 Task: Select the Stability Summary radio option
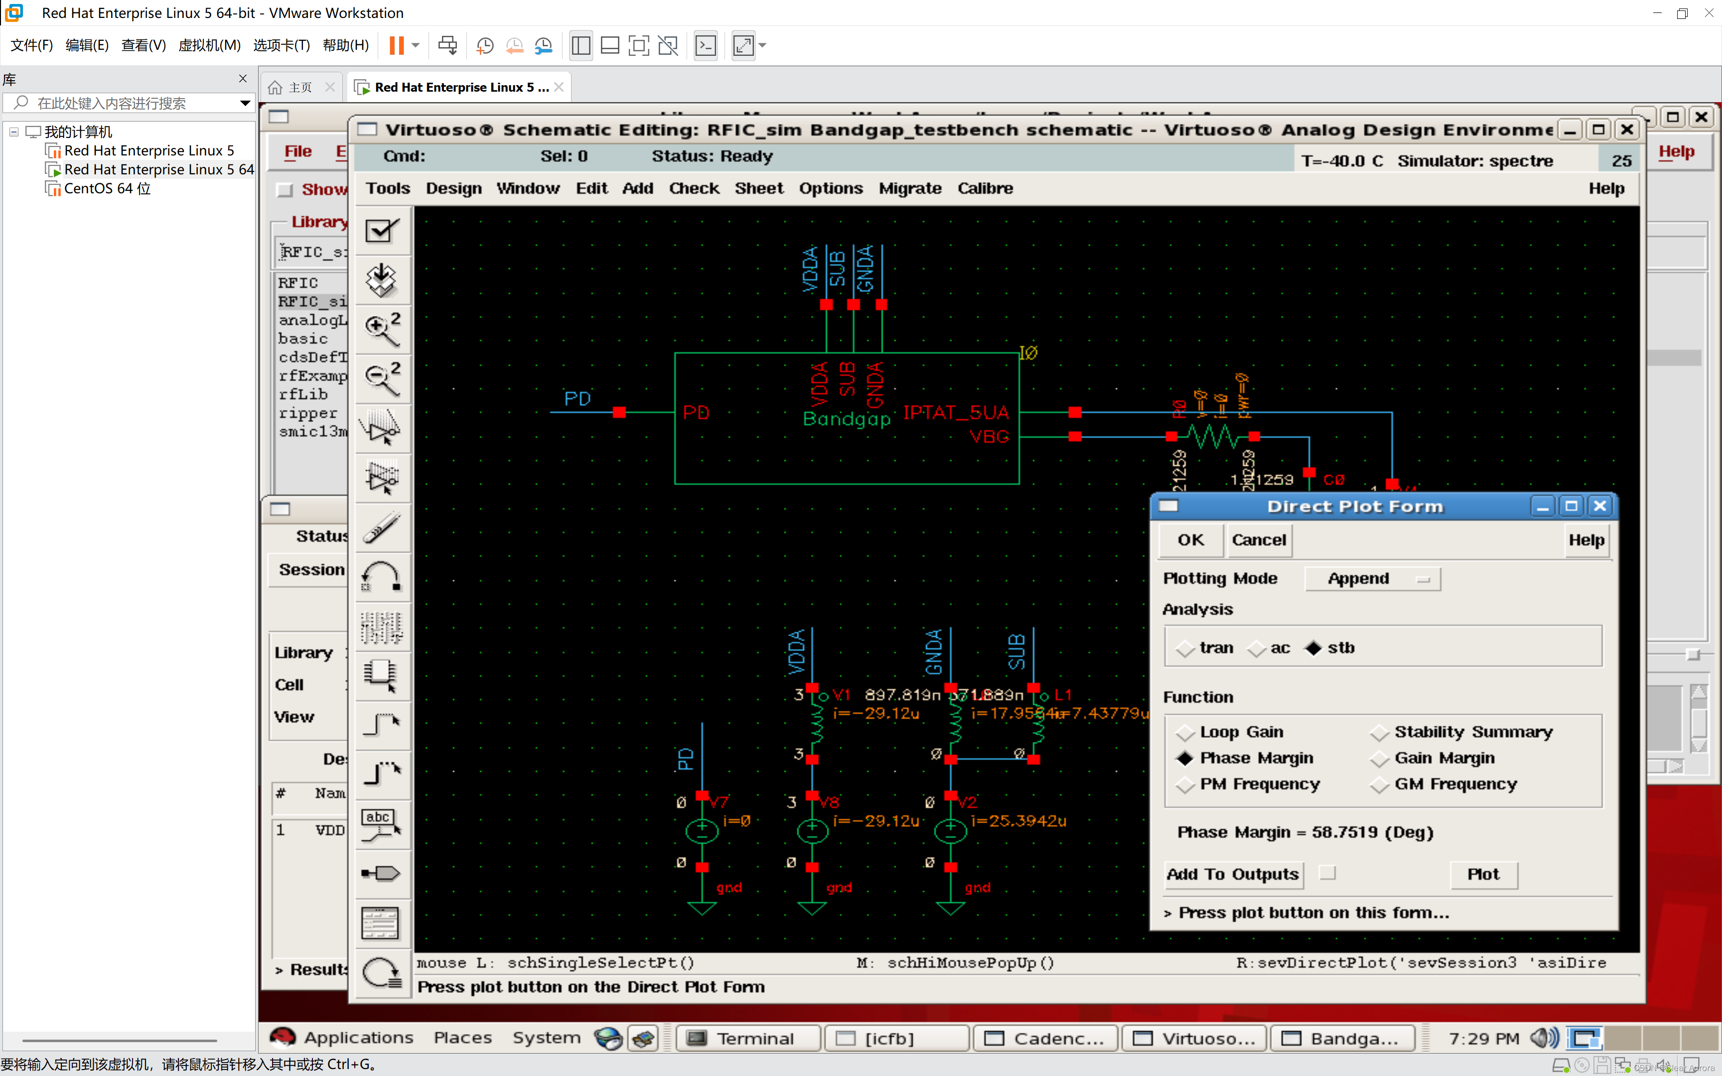click(1380, 732)
